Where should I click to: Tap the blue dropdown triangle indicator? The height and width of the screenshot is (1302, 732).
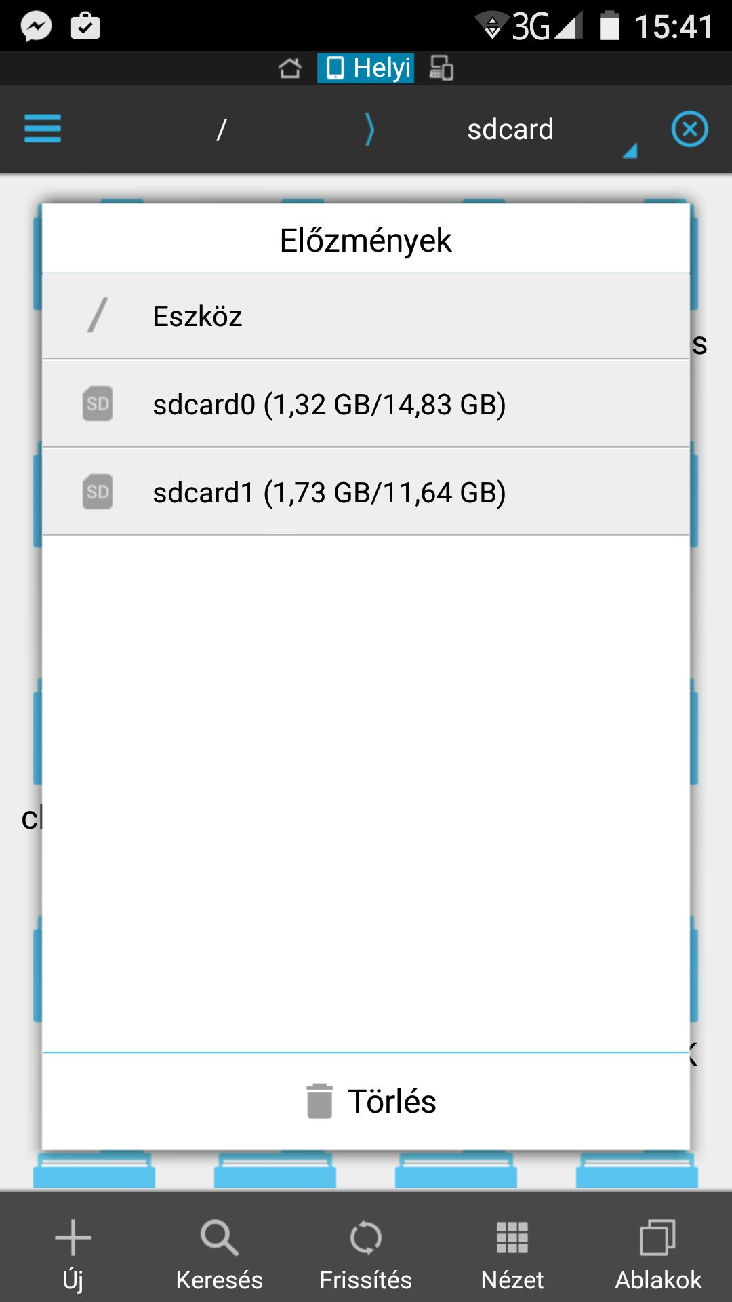[x=630, y=151]
